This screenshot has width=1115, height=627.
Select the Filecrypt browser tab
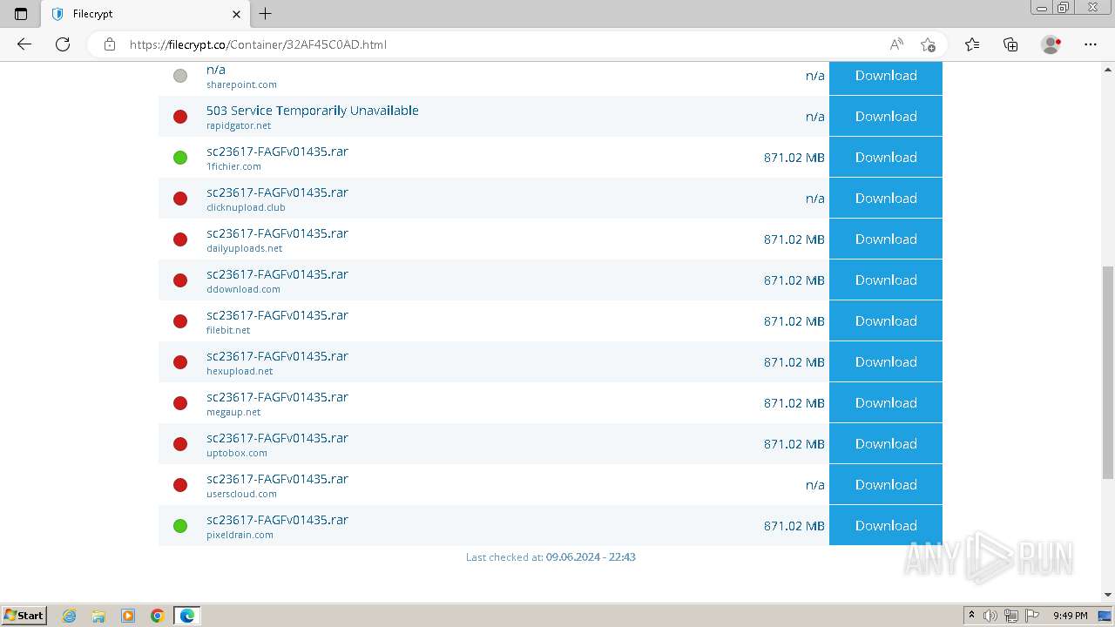pos(145,14)
